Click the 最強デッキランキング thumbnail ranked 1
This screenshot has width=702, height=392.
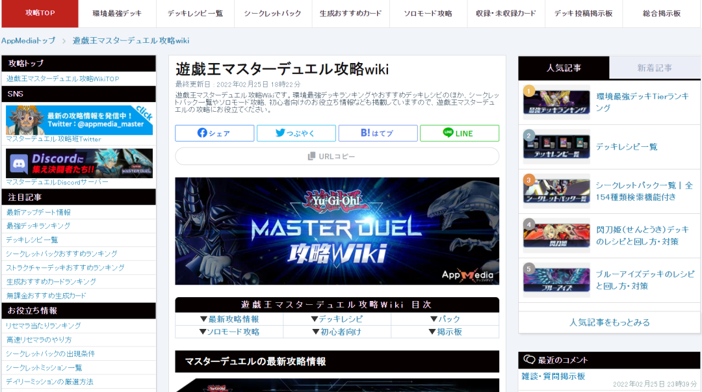pyautogui.click(x=556, y=102)
